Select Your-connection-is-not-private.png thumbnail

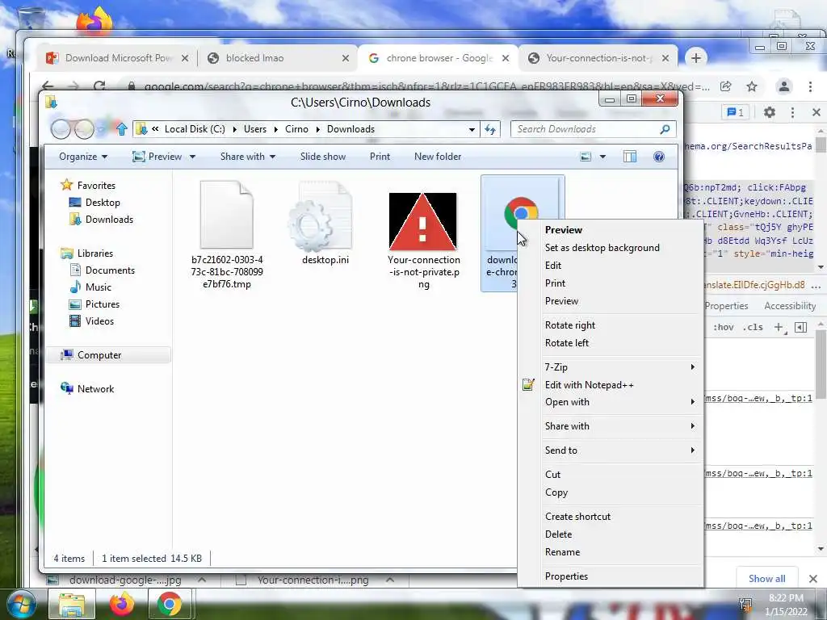pos(422,221)
